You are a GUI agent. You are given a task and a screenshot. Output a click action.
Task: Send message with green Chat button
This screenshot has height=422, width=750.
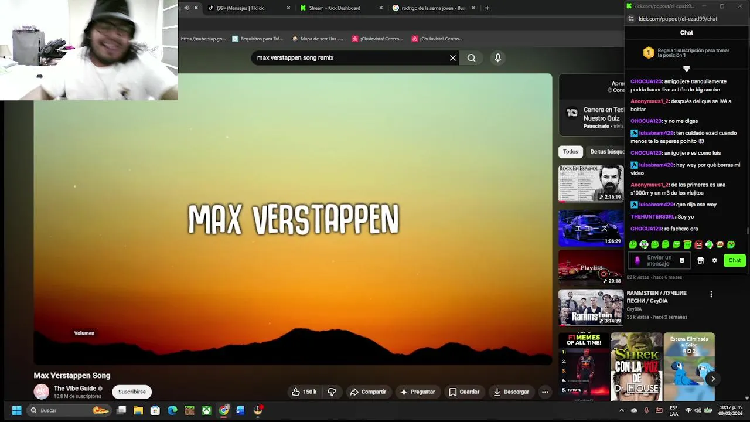tap(734, 260)
